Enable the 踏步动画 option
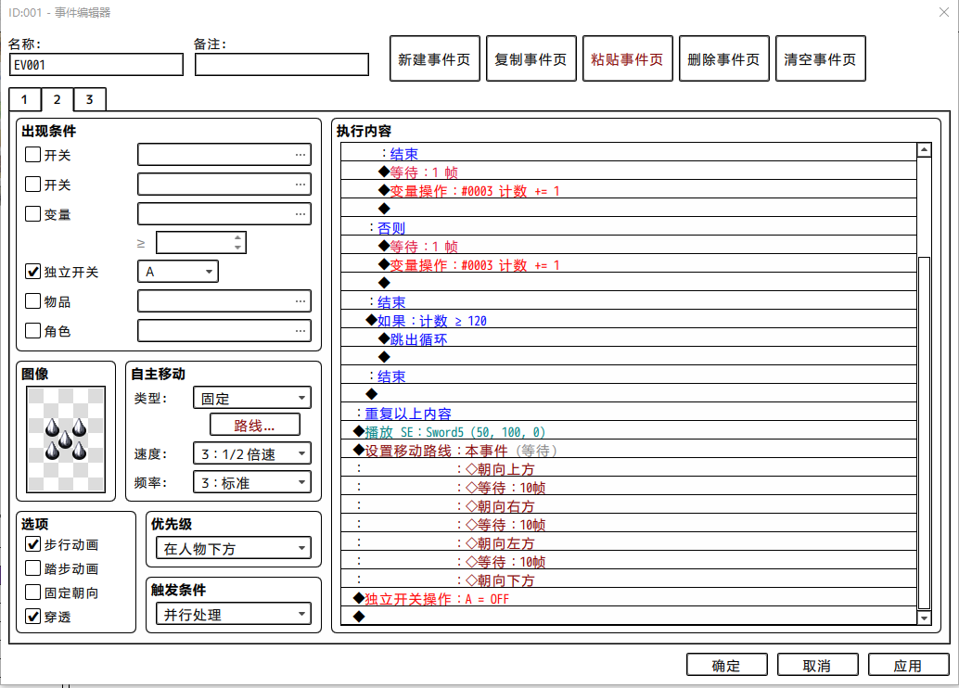The height and width of the screenshot is (688, 959). click(x=32, y=568)
